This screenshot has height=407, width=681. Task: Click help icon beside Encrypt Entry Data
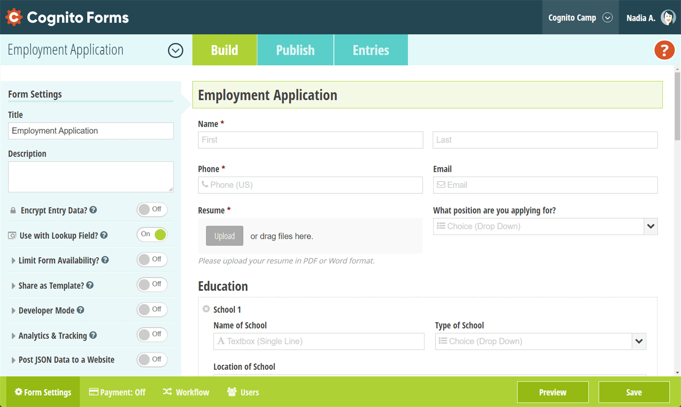point(93,210)
